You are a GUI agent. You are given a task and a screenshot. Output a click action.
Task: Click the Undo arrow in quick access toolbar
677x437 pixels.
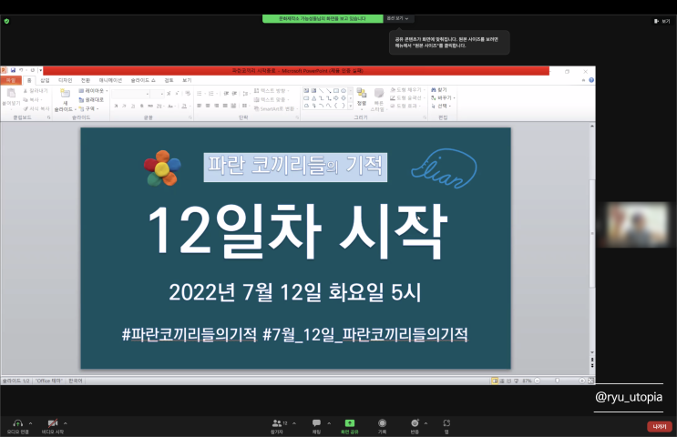[x=21, y=70]
